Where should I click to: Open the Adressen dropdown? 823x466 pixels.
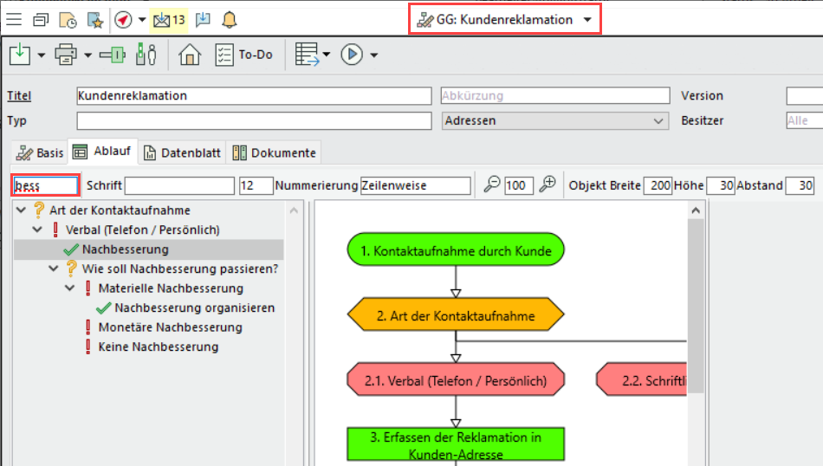pos(554,120)
